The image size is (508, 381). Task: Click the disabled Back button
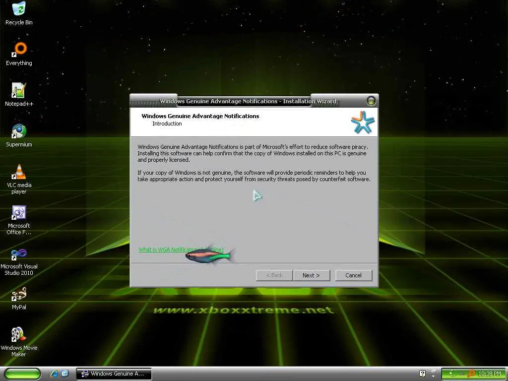[274, 275]
